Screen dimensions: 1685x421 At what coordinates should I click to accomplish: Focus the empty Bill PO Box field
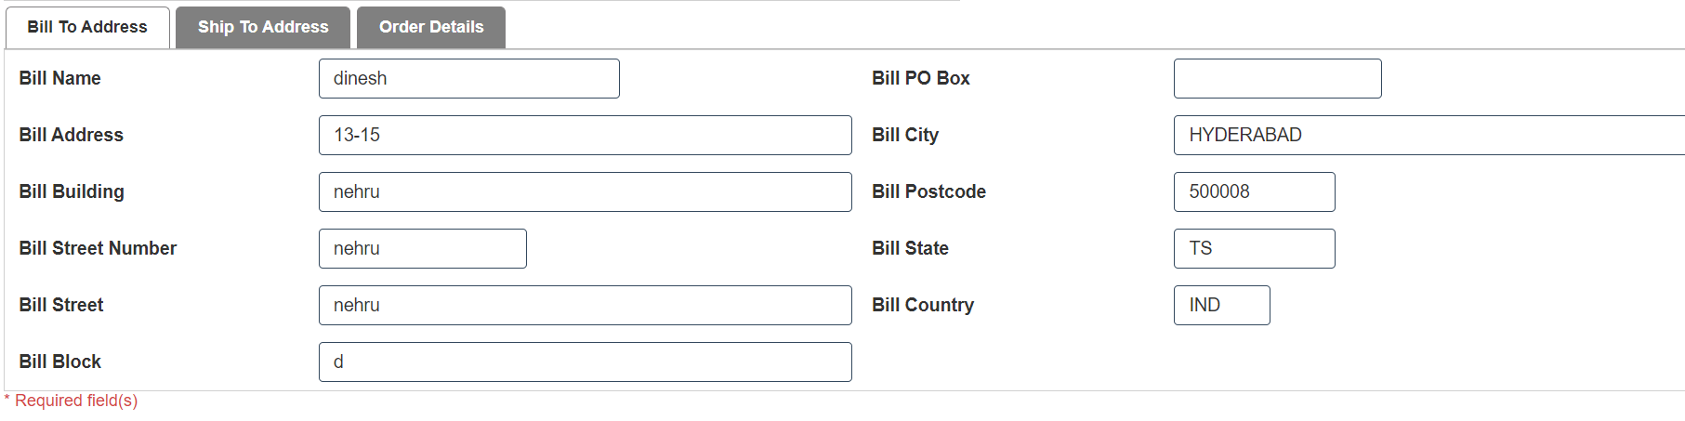click(x=1277, y=79)
